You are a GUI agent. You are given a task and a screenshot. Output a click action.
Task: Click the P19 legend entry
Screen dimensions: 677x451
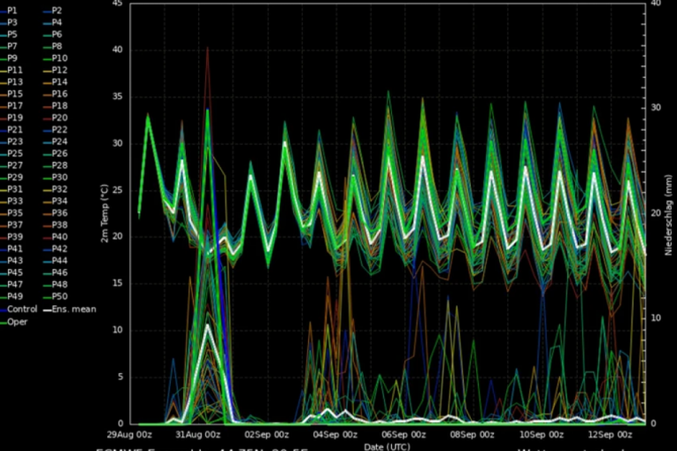[x=15, y=118]
